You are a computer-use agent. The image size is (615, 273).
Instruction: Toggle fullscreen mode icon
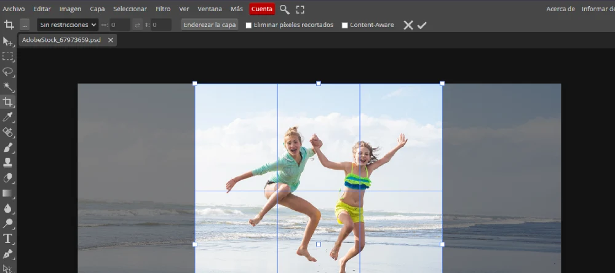[300, 9]
